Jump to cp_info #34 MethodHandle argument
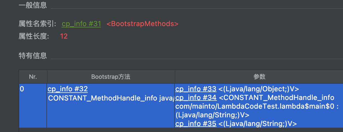Image resolution: width=343 pixels, height=132 pixels. pyautogui.click(x=196, y=98)
